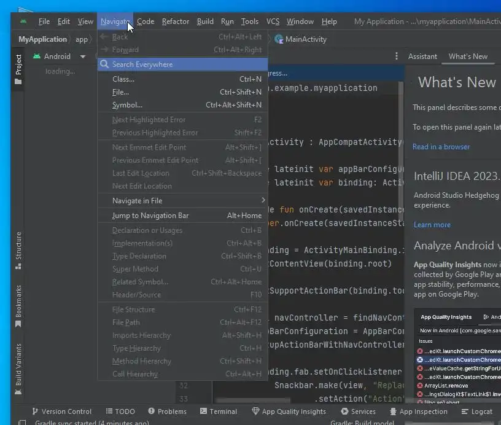Click the Snackbar.make code line
This screenshot has width=501, height=425.
click(x=339, y=385)
